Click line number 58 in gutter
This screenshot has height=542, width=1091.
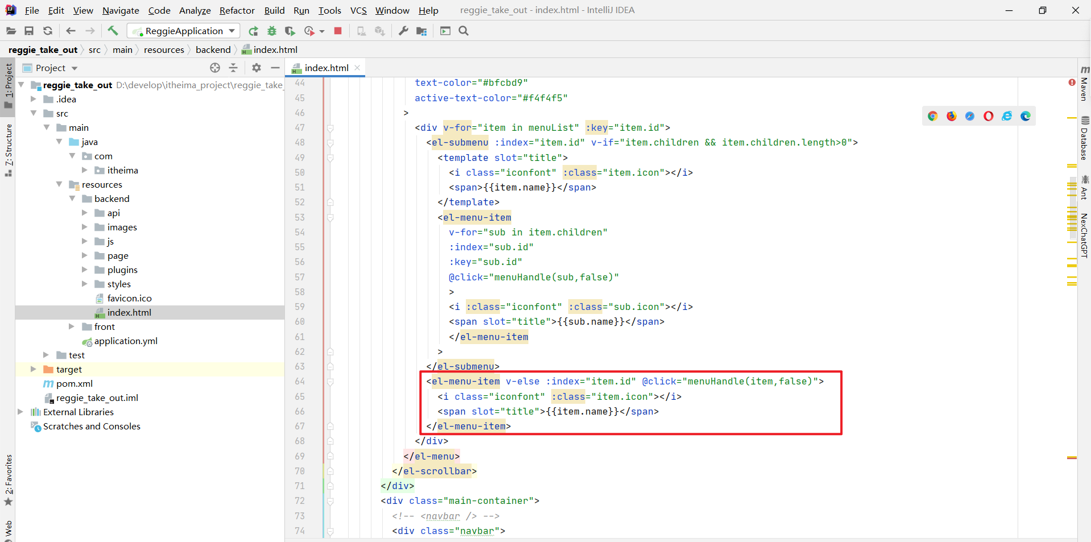(300, 292)
